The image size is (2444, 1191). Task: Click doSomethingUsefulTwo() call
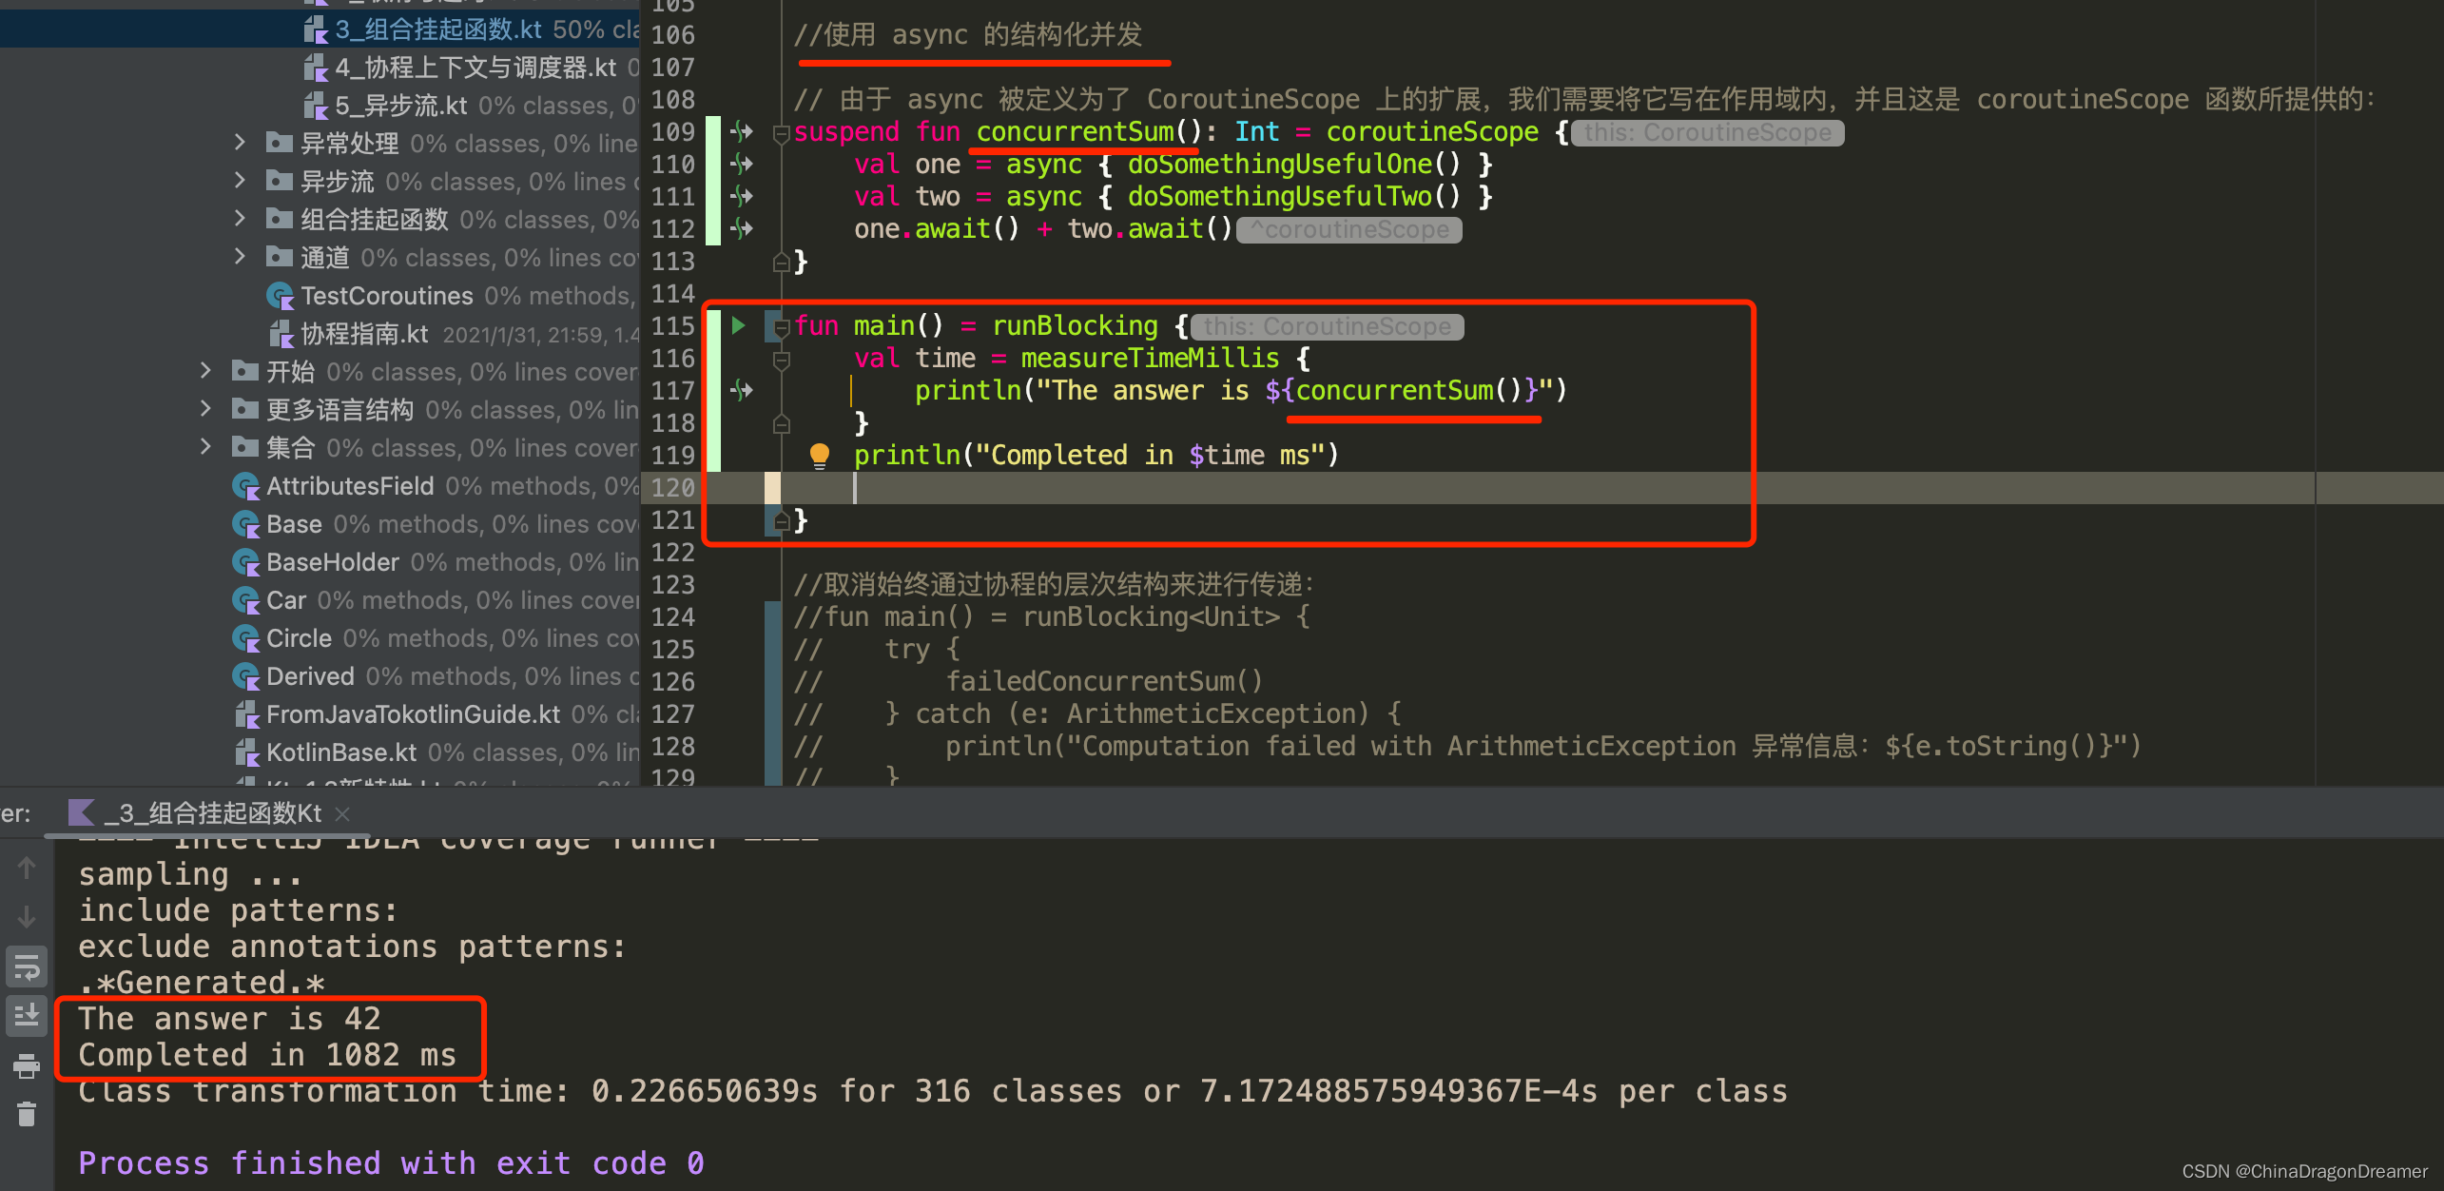point(1293,196)
